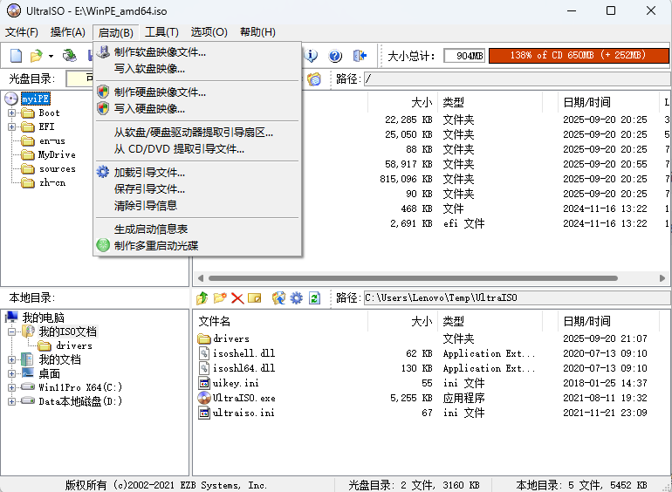Click shield icon beside 写入硬盘映像

click(103, 108)
